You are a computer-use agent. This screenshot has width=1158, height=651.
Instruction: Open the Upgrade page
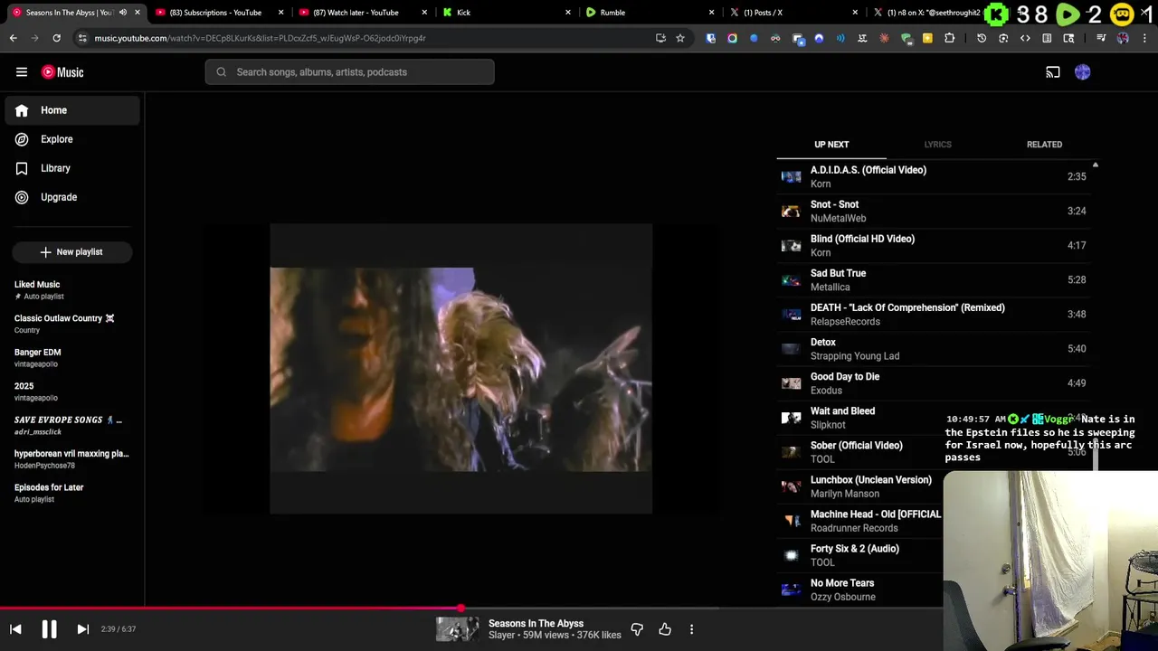72,197
